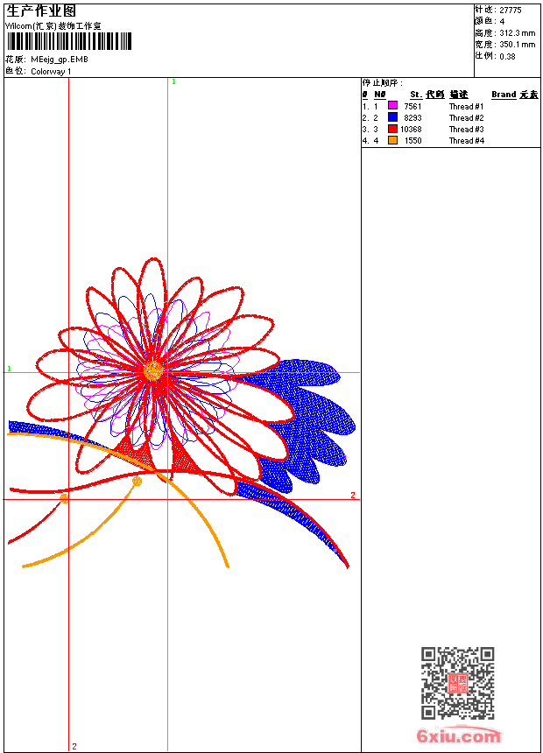Image resolution: width=543 pixels, height=753 pixels.
Task: Click the red Thread #3 color swatch
Action: point(392,129)
